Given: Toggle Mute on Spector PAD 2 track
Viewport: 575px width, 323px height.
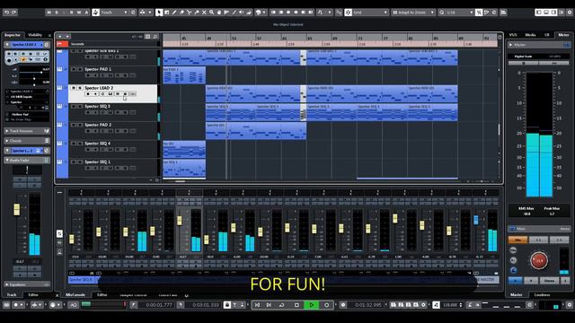Looking at the screenshot, I should coord(74,125).
